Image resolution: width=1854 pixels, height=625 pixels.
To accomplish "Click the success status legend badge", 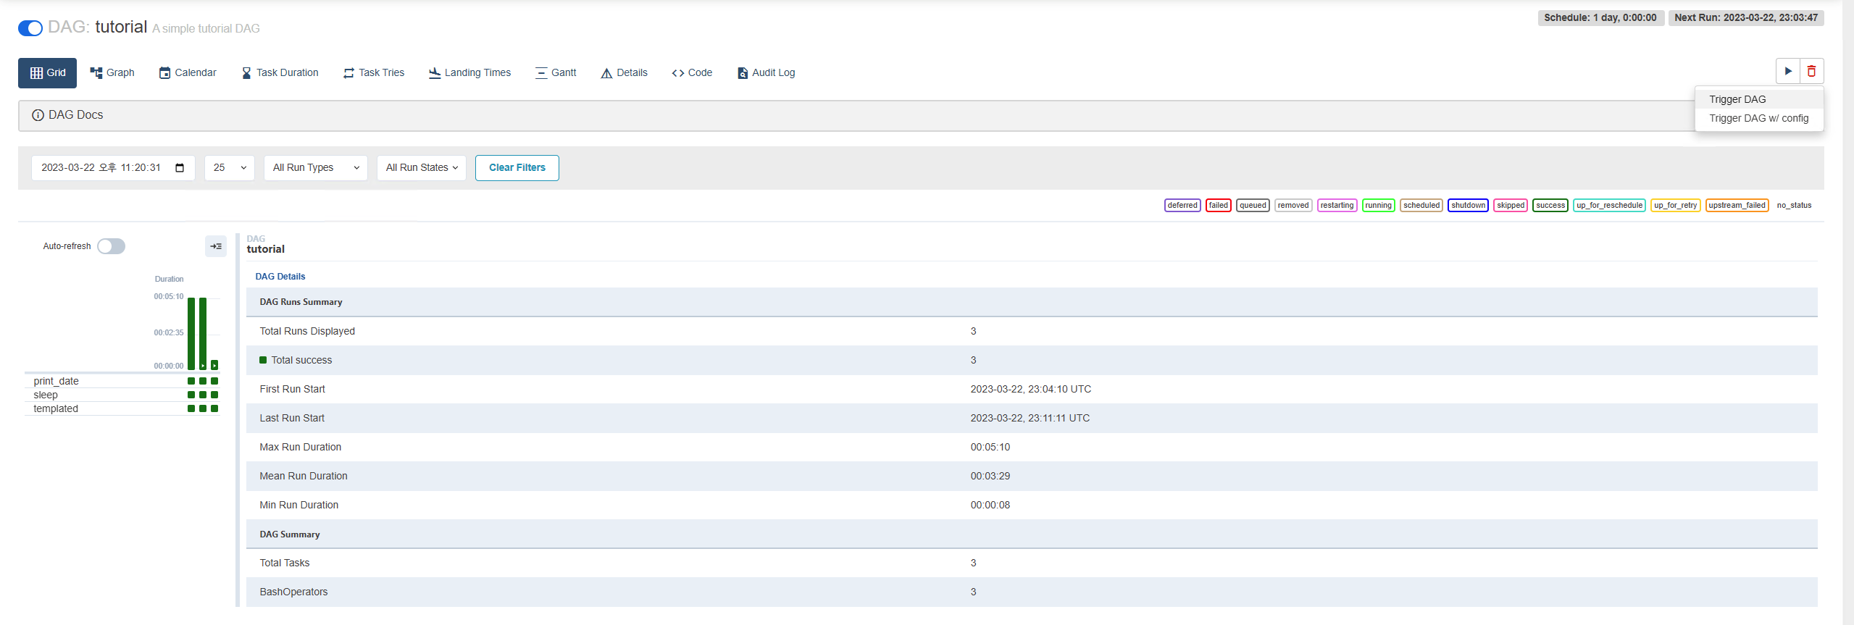I will tap(1550, 206).
